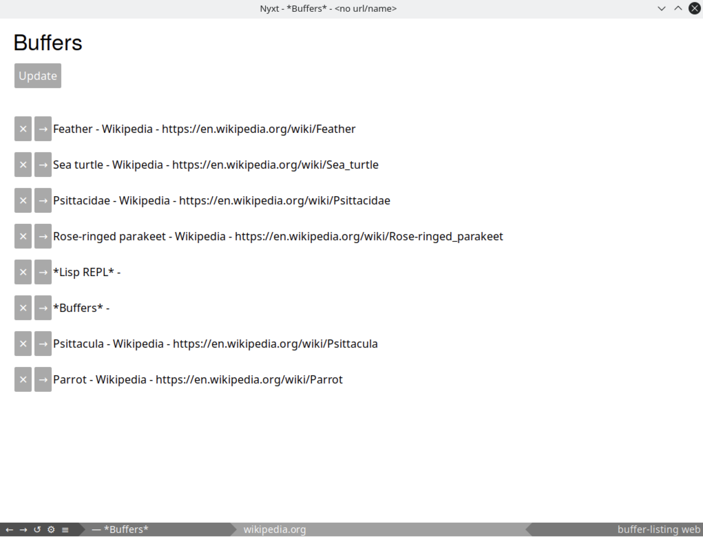Delete the Lisp REPL buffer
Screen dimensions: 703x546
[x=23, y=272]
